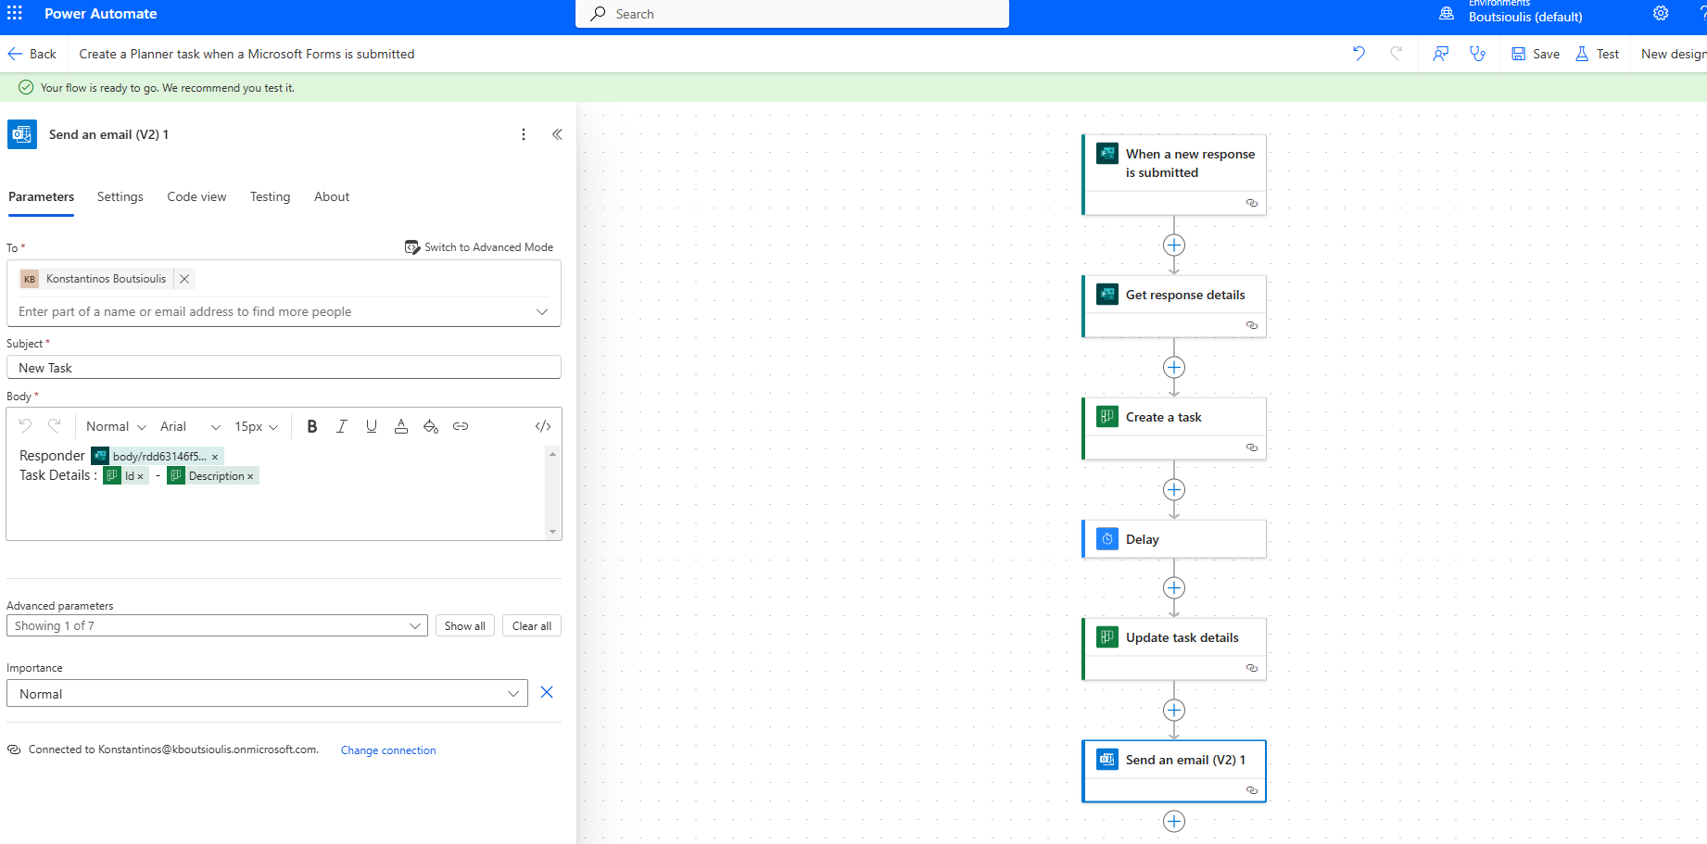The image size is (1707, 844).
Task: Open the Arial font dropdown
Action: click(x=190, y=426)
